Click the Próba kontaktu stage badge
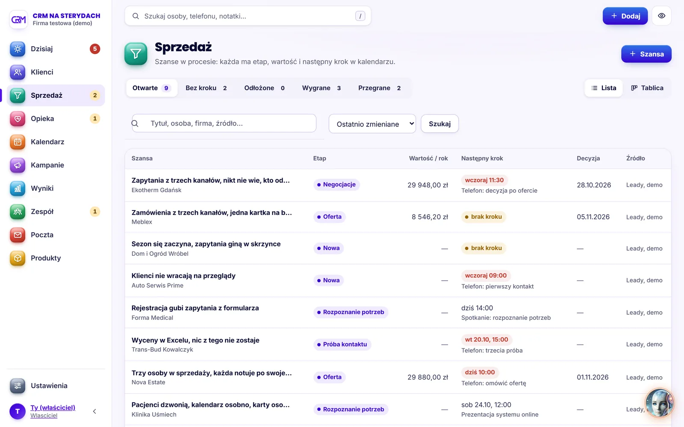The width and height of the screenshot is (684, 427). point(342,345)
